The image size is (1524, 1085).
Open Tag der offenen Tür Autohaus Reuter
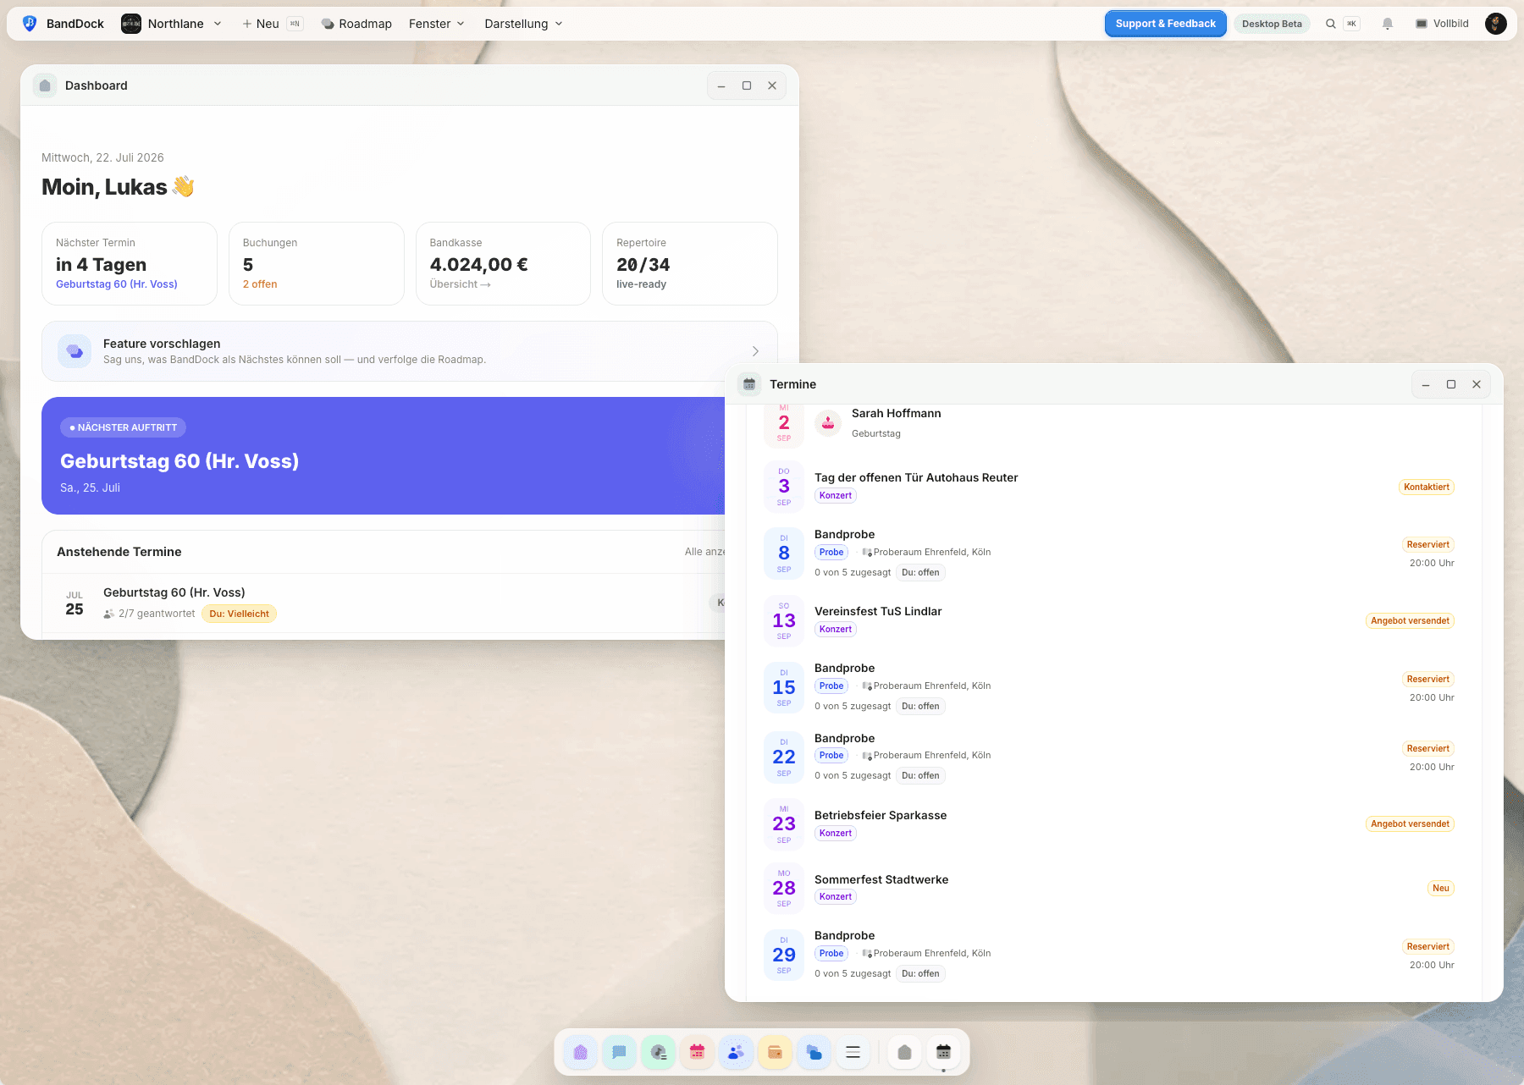(x=1109, y=487)
